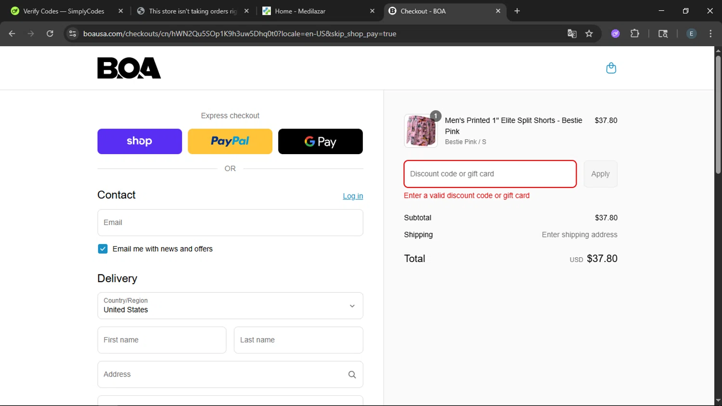Apply the discount code

coord(600,174)
